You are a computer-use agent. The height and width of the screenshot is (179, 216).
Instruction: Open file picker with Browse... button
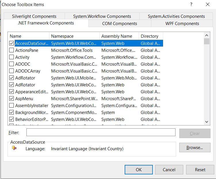click(195, 148)
